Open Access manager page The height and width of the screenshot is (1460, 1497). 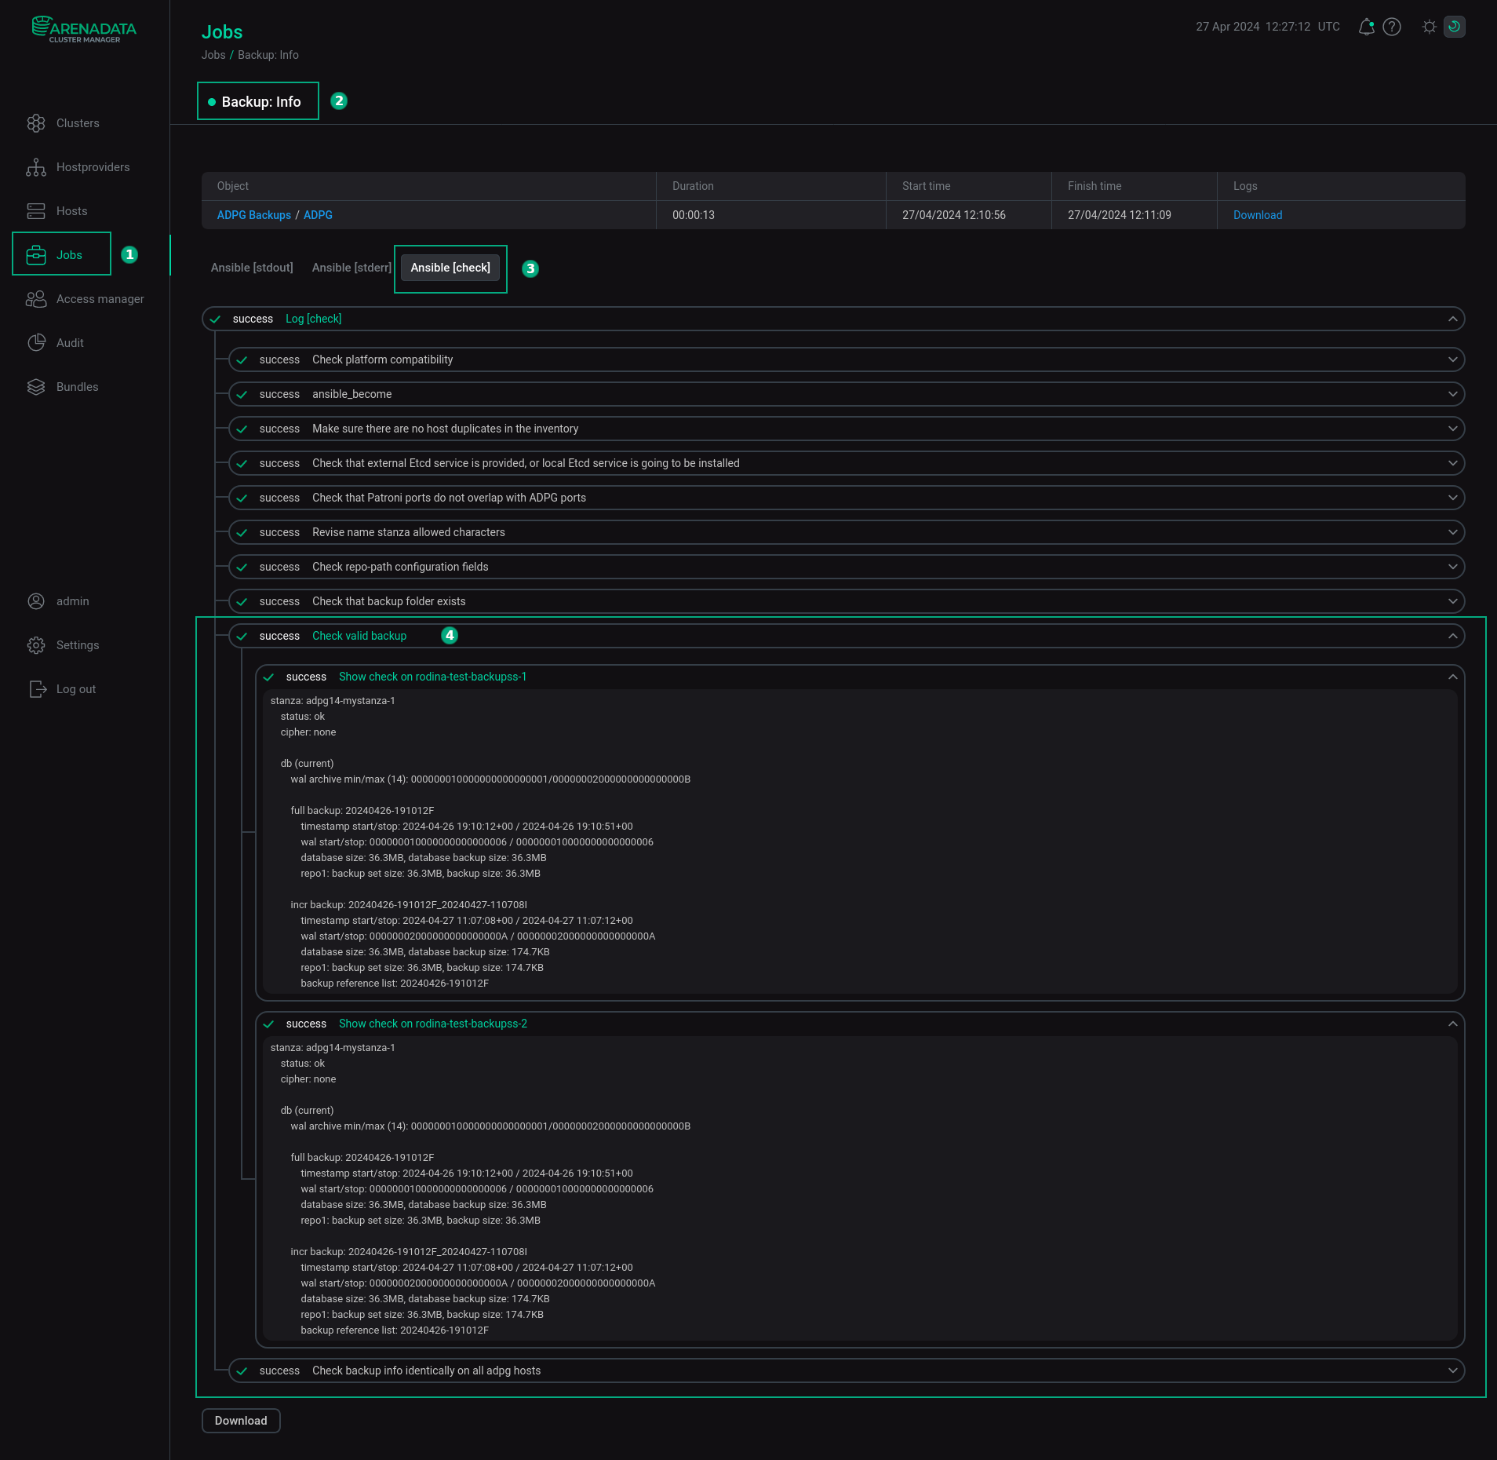tap(100, 299)
